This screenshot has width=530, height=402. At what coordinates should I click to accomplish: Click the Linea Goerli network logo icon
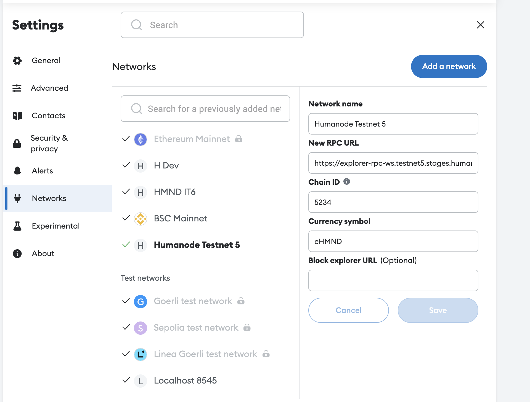(141, 354)
